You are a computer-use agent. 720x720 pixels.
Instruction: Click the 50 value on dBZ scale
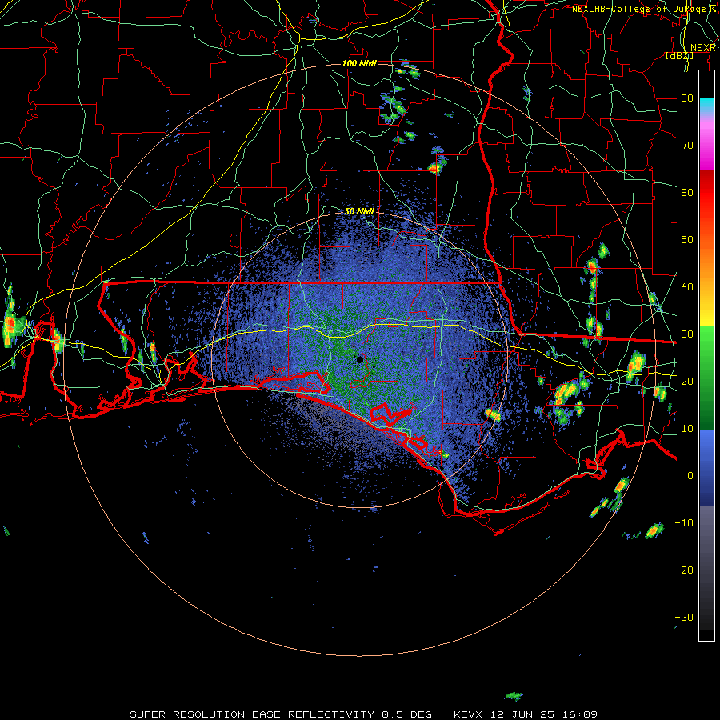(x=687, y=240)
